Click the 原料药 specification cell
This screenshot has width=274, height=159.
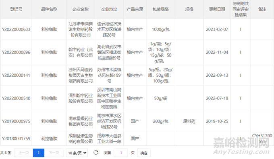pos(189,121)
